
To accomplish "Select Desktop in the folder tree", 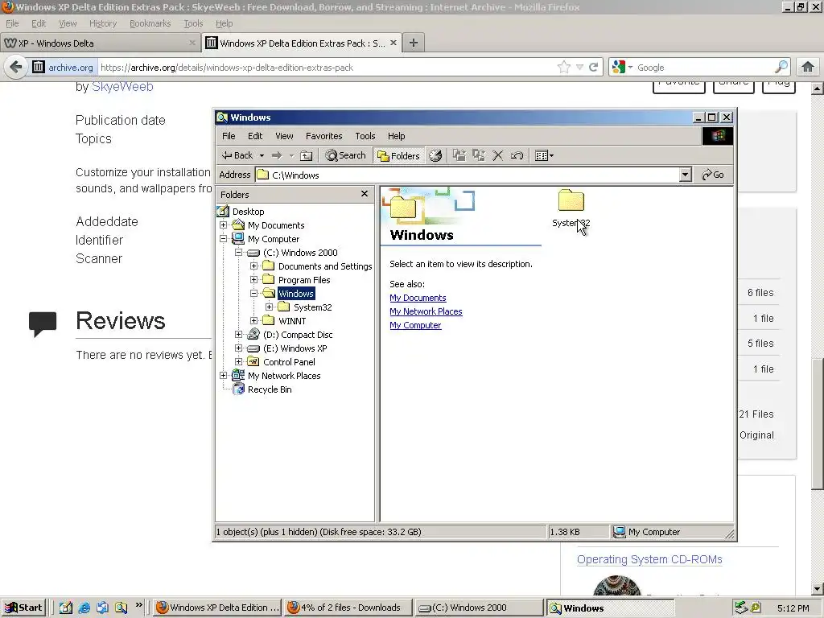I will [248, 212].
